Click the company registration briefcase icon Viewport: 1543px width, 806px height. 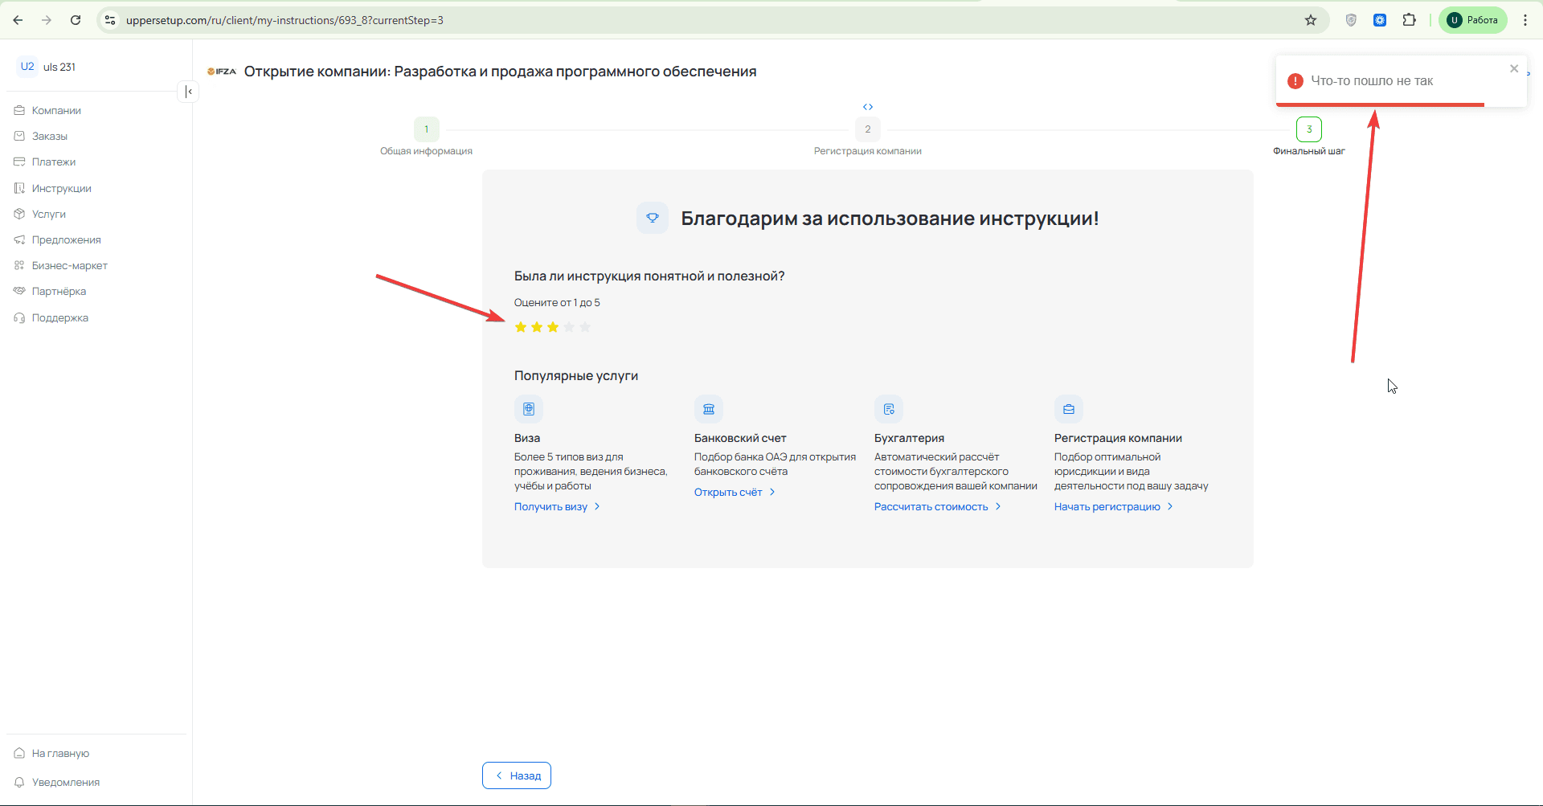click(x=1069, y=409)
